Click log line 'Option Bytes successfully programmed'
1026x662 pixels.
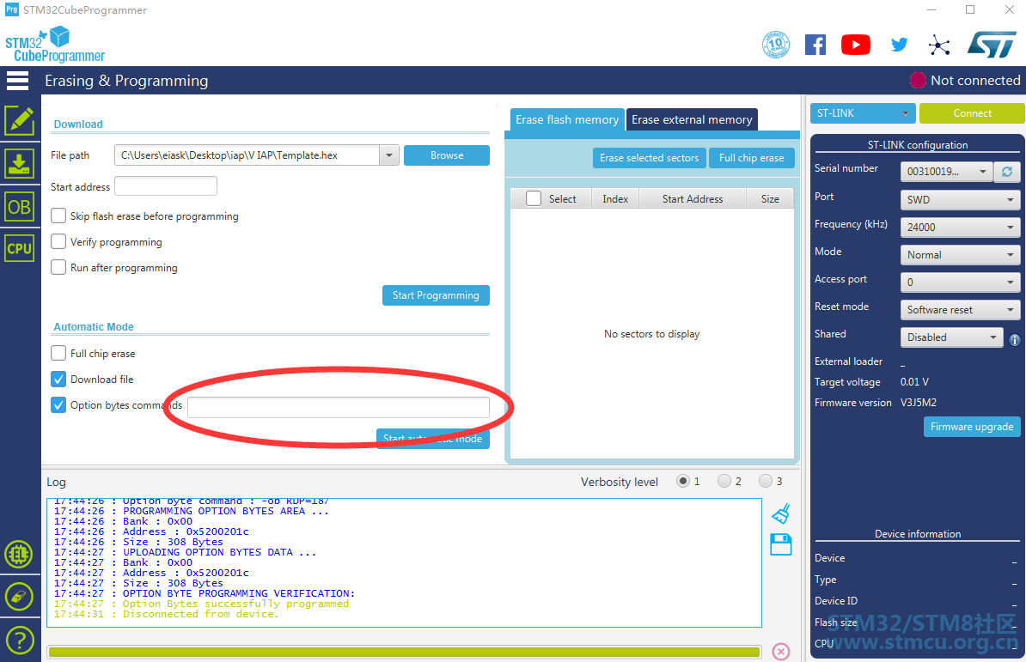click(x=202, y=604)
